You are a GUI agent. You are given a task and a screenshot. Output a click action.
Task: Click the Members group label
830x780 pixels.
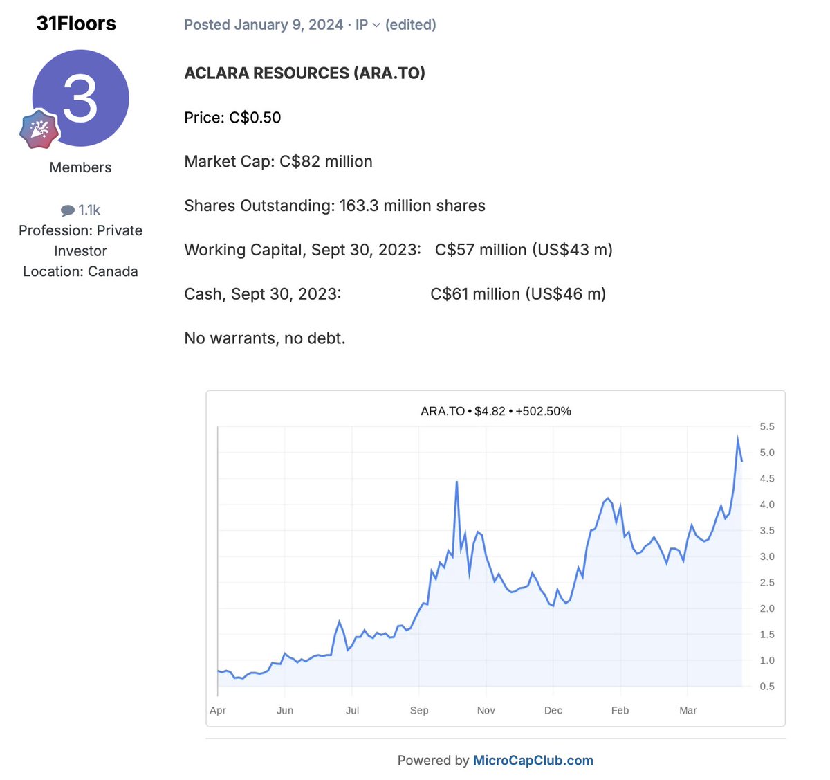point(80,167)
